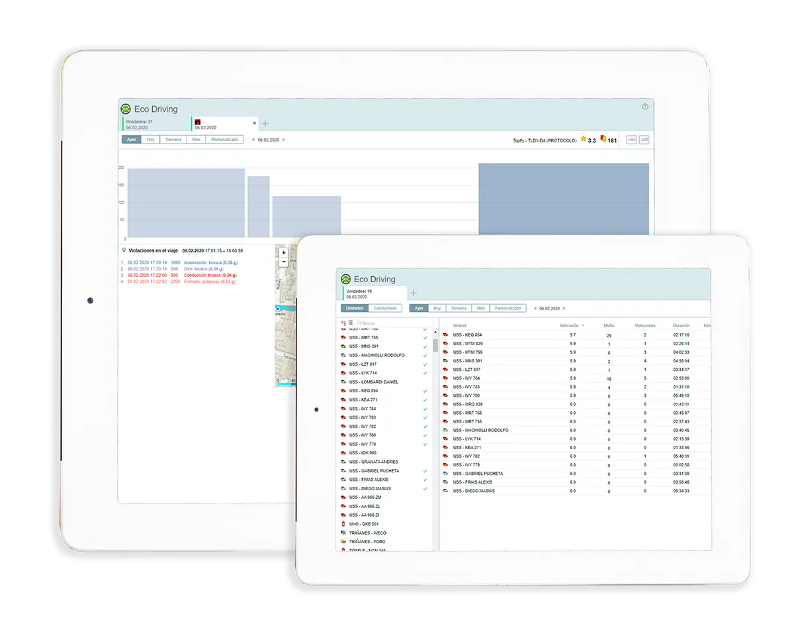Click the A-Z sort icon above unit list
Image resolution: width=794 pixels, height=624 pixels.
(x=343, y=323)
